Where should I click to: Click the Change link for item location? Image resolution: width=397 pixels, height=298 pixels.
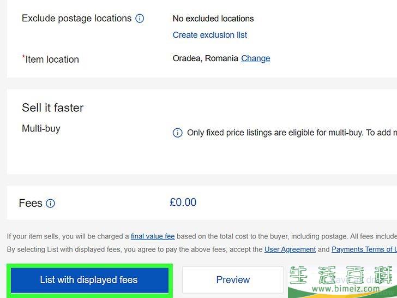click(255, 58)
